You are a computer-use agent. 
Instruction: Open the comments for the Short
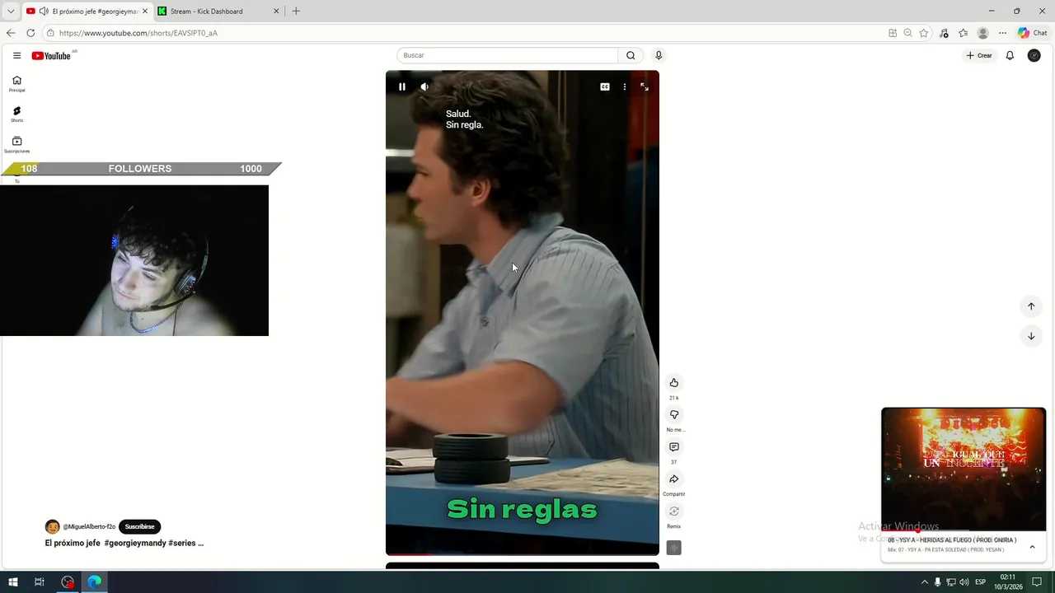pyautogui.click(x=673, y=446)
